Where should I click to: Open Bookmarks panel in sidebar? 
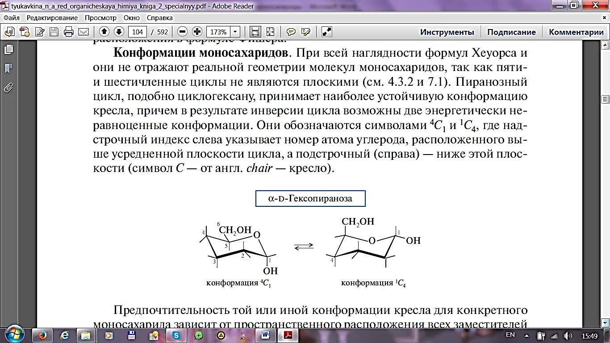[8, 68]
